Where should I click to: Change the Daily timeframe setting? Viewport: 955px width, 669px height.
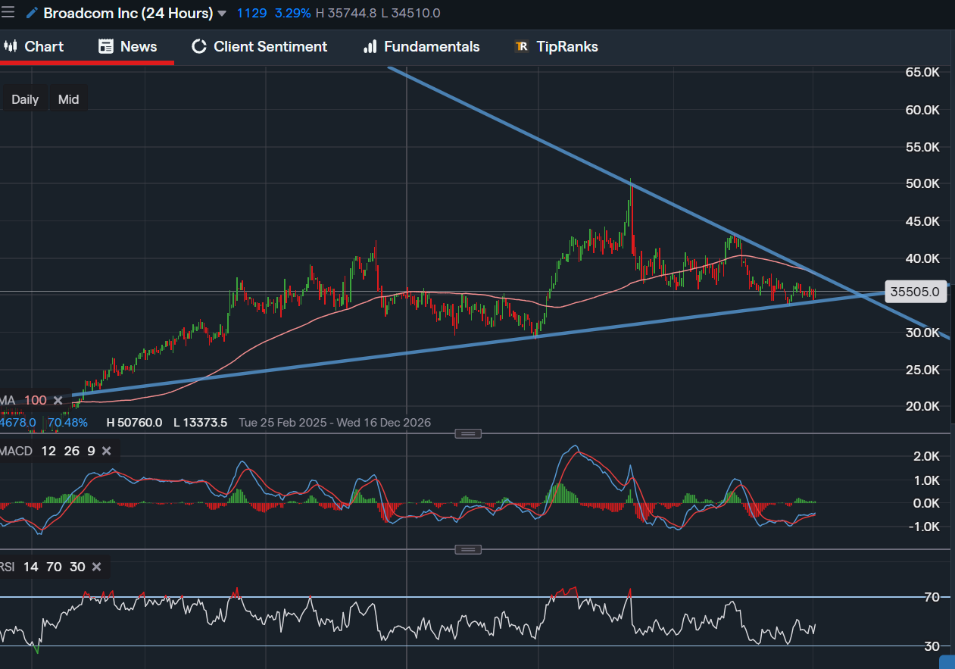[25, 99]
